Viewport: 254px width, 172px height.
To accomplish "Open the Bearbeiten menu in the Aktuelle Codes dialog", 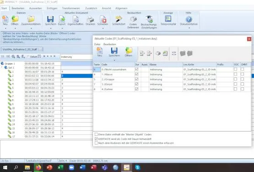I will click(110, 44).
